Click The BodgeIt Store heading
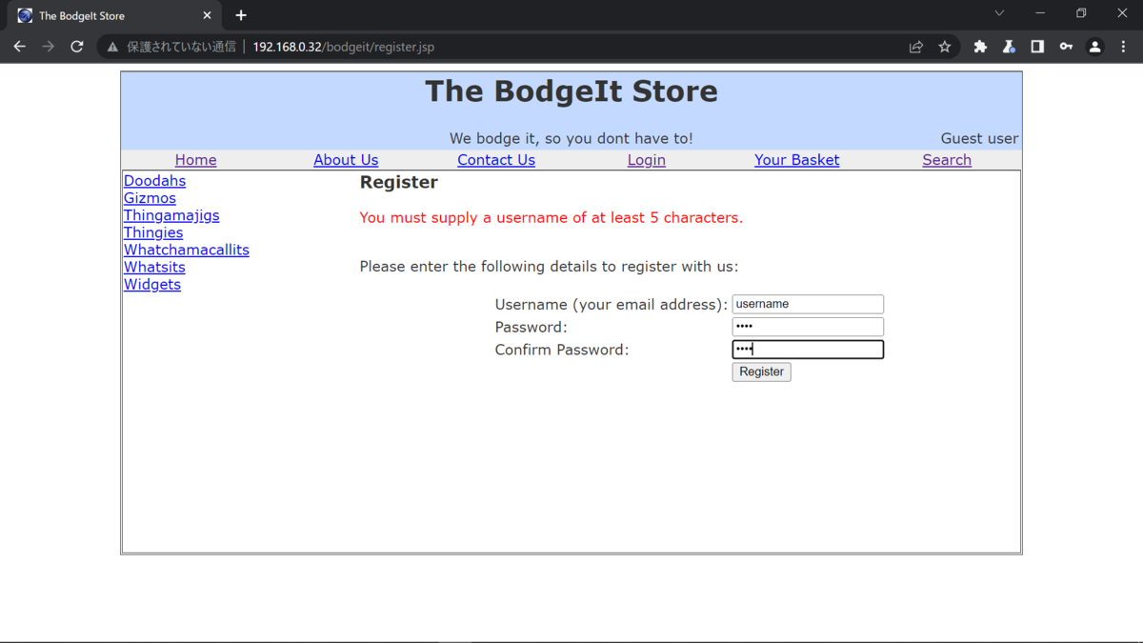1143x643 pixels. (571, 91)
